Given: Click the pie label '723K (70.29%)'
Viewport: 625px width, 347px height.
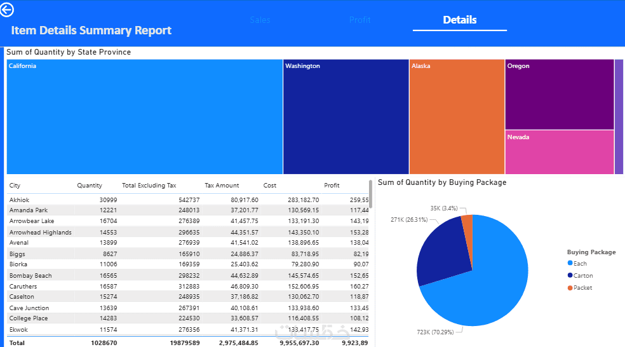Looking at the screenshot, I should tap(435, 332).
